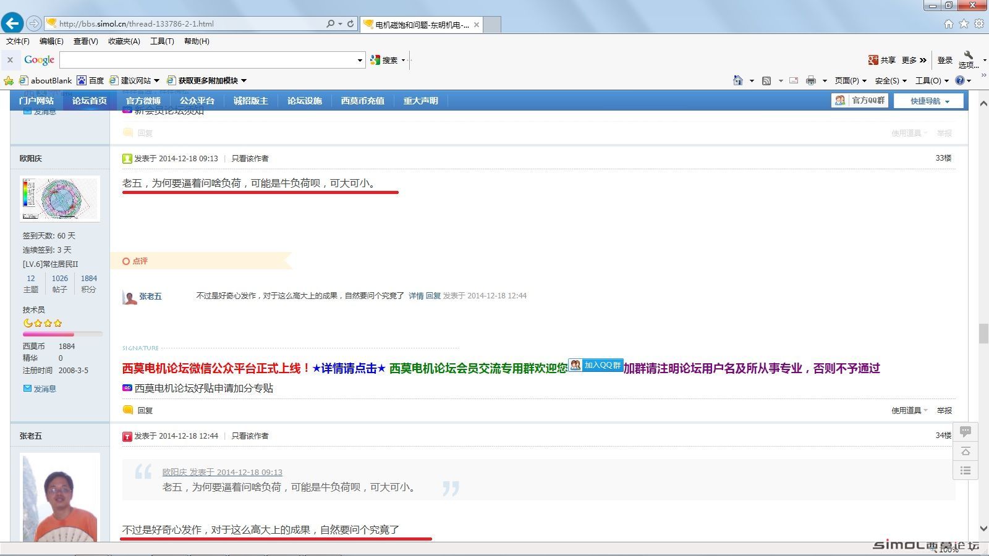
Task: Click the Google toolbar close X
Action: pos(10,60)
